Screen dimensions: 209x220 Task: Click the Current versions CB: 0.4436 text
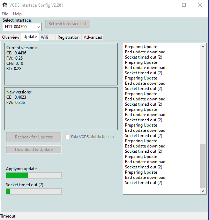(x=16, y=53)
